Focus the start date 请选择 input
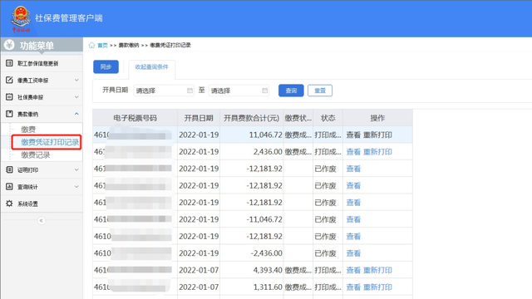Screen dimensions: 532x299 (x=164, y=91)
